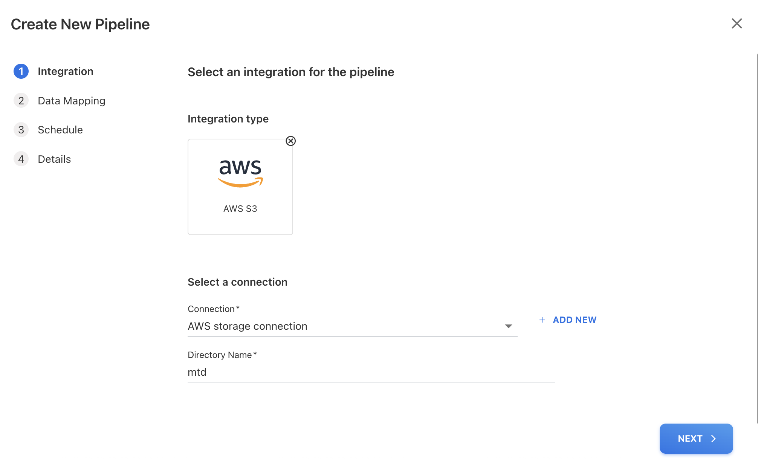This screenshot has width=758, height=459.
Task: Expand the Connection dropdown arrow
Action: click(x=509, y=326)
